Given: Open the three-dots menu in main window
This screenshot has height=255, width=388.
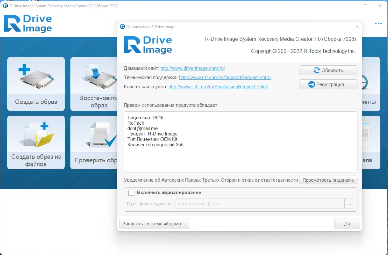Looking at the screenshot, I should [x=378, y=24].
